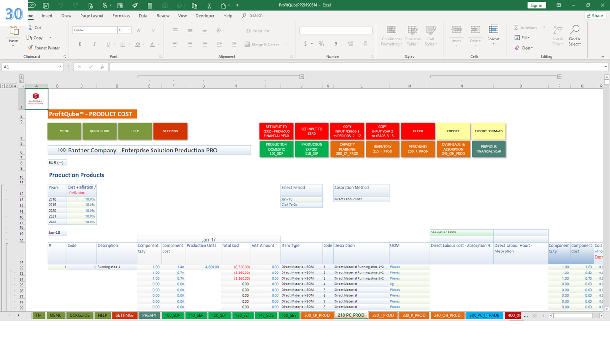Image resolution: width=610 pixels, height=343 pixels.
Task: Center text horizontally
Action: [190, 44]
